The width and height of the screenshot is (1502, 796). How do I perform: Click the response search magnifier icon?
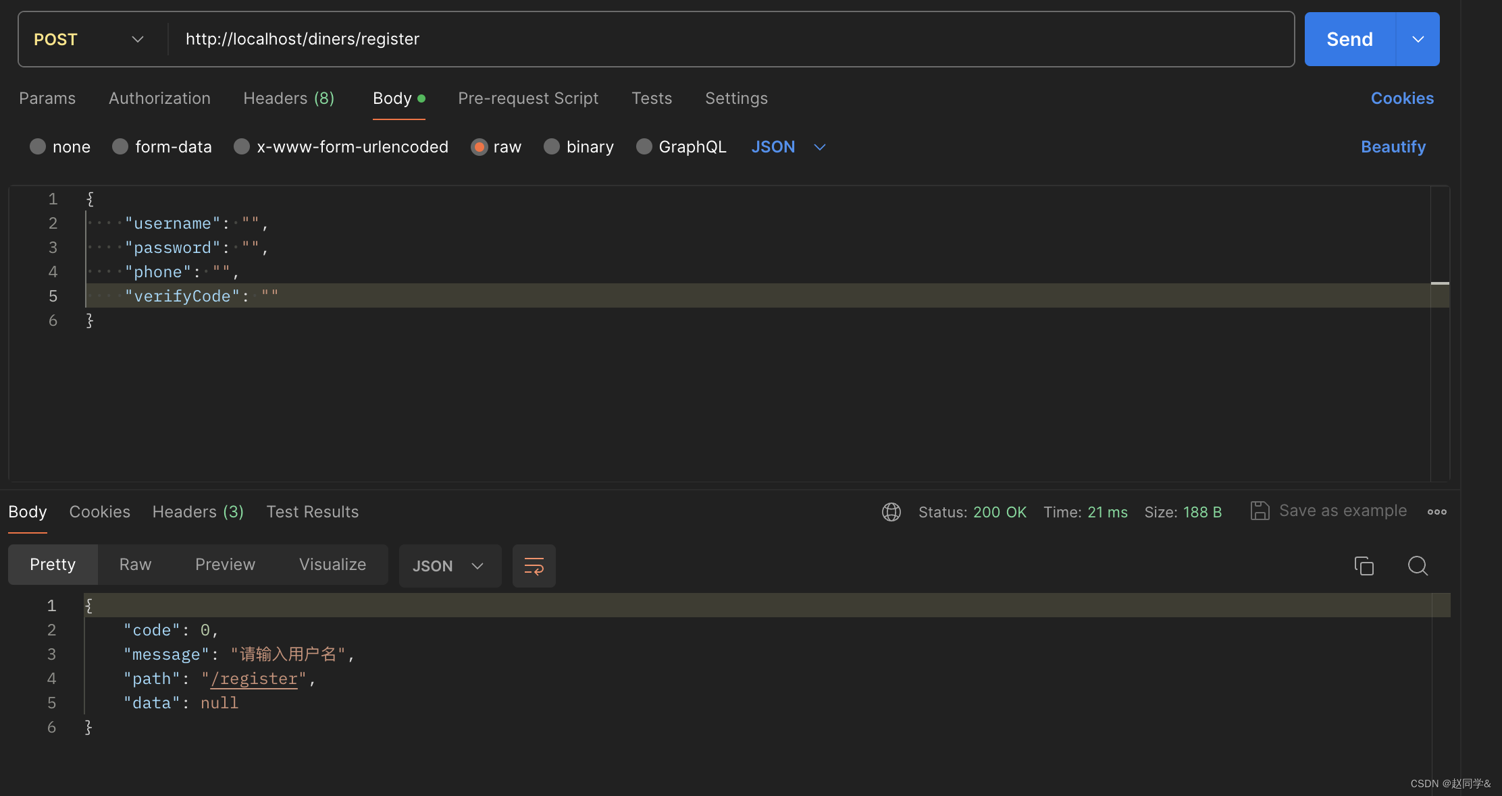click(1418, 565)
